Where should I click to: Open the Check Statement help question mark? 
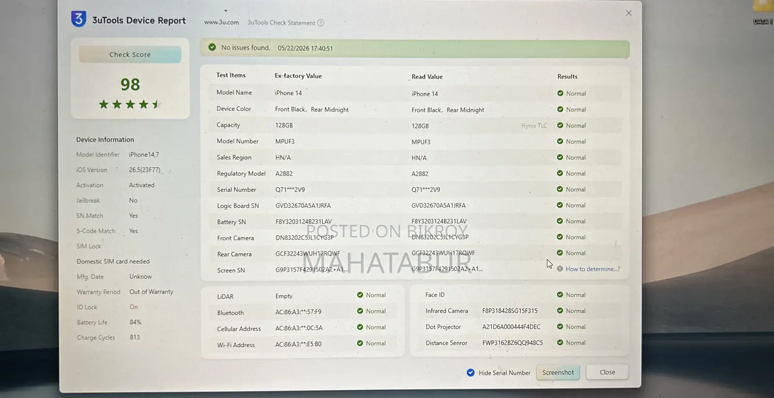320,23
